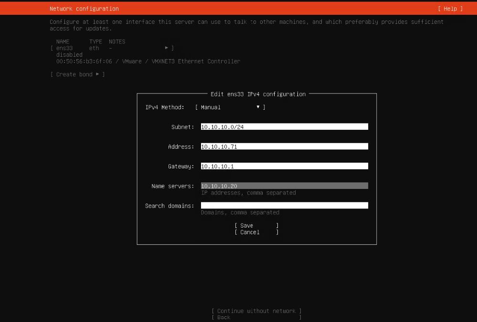477x322 pixels.
Task: Click the NOTES column header
Action: 117,42
